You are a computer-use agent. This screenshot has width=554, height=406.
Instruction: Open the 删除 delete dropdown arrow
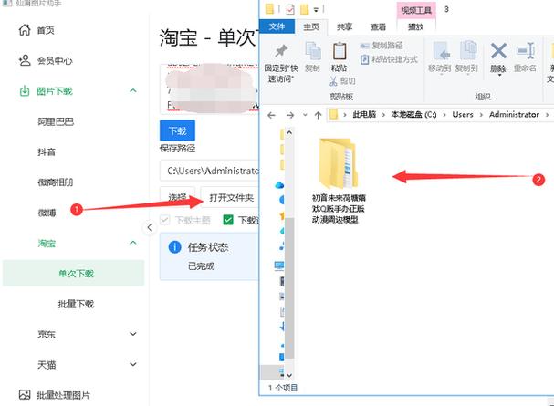[499, 75]
